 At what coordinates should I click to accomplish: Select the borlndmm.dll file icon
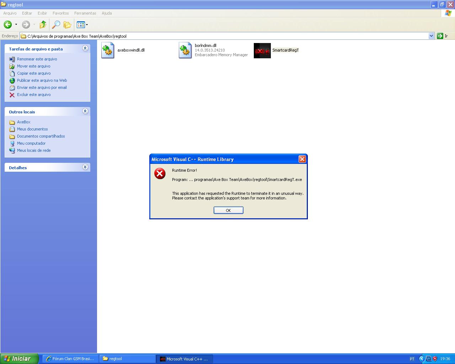click(185, 50)
